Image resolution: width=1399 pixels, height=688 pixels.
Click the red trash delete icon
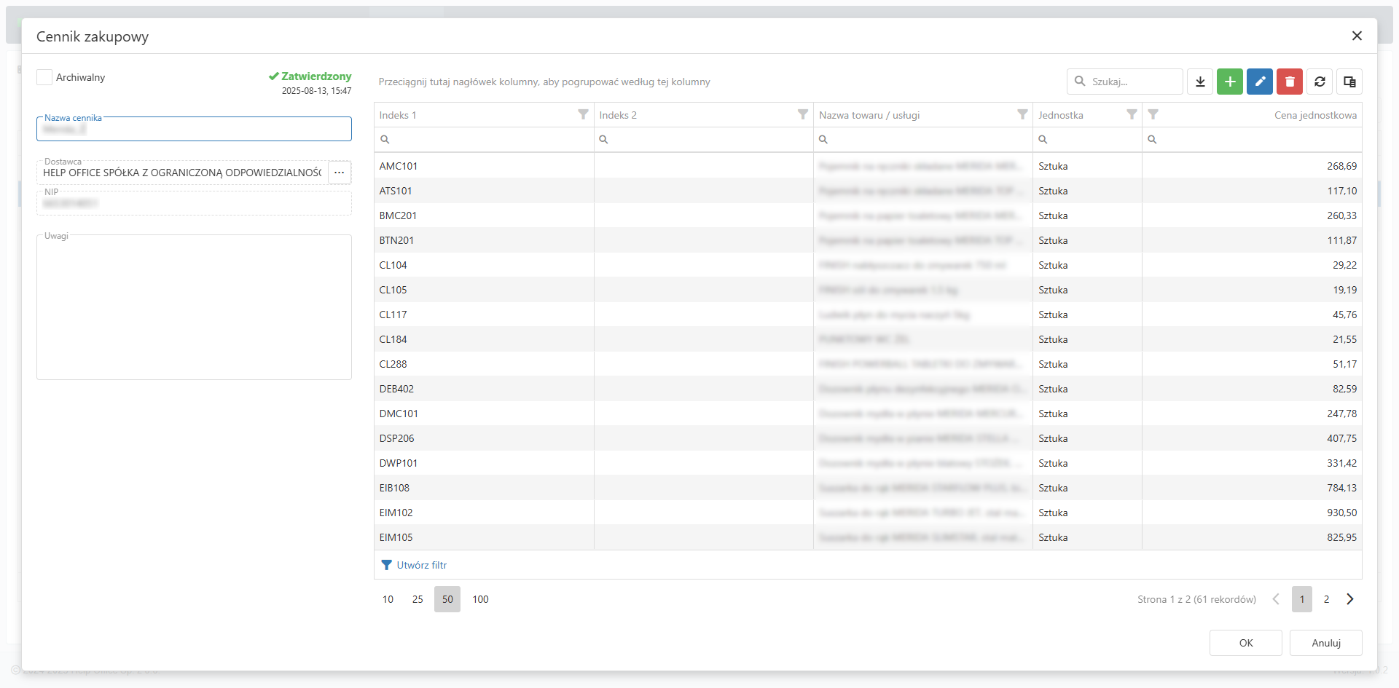(1290, 82)
